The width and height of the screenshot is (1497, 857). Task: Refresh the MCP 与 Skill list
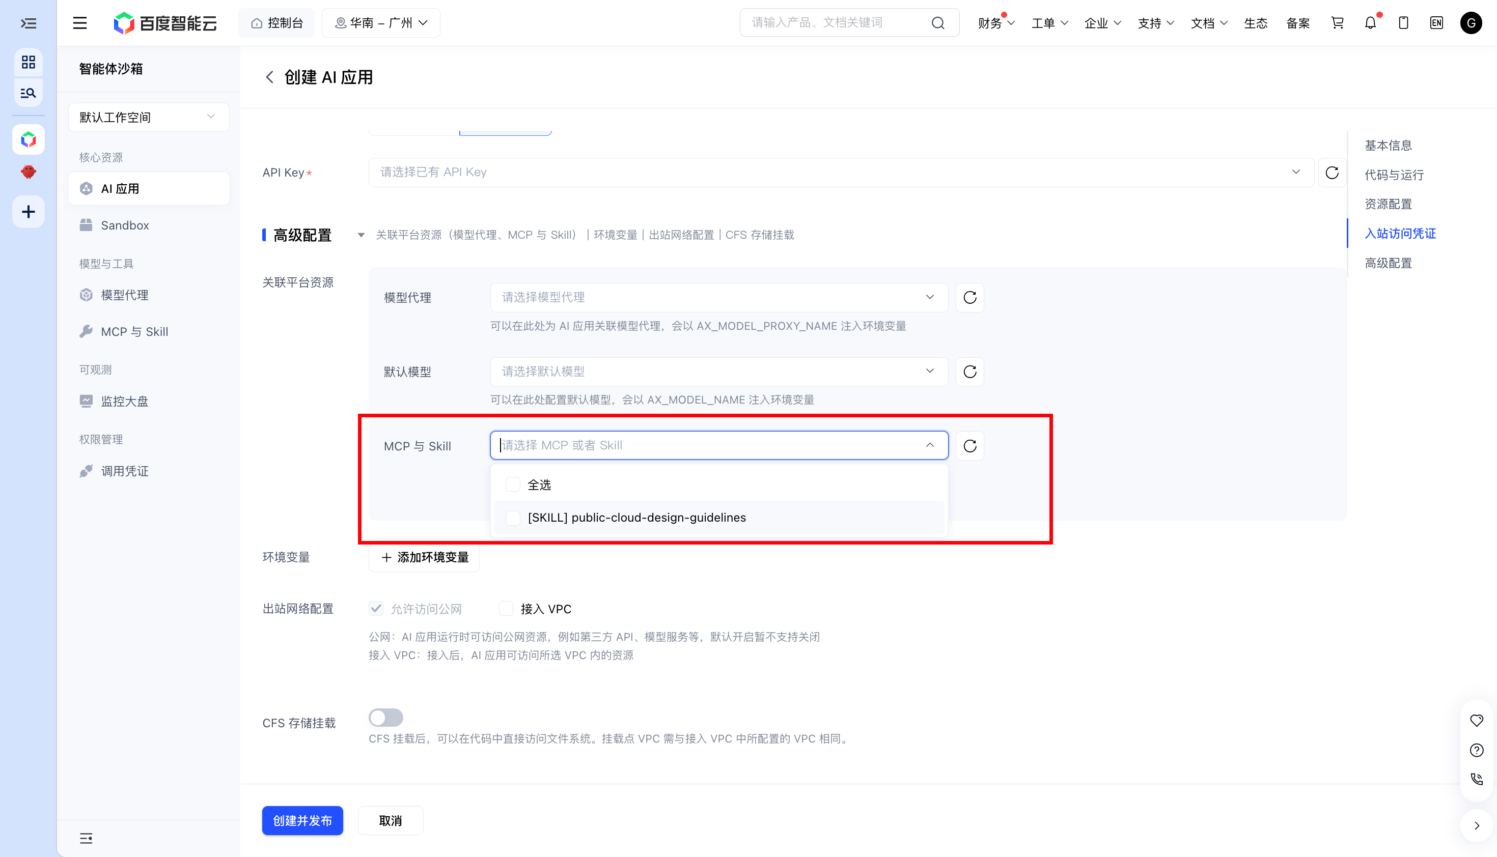coord(969,446)
